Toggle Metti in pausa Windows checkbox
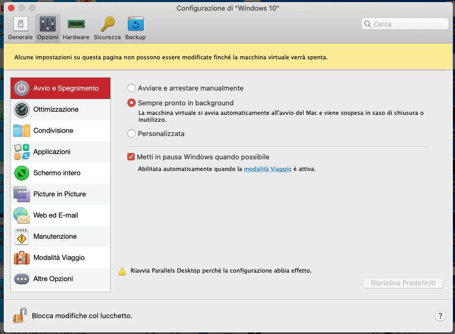 coord(131,157)
